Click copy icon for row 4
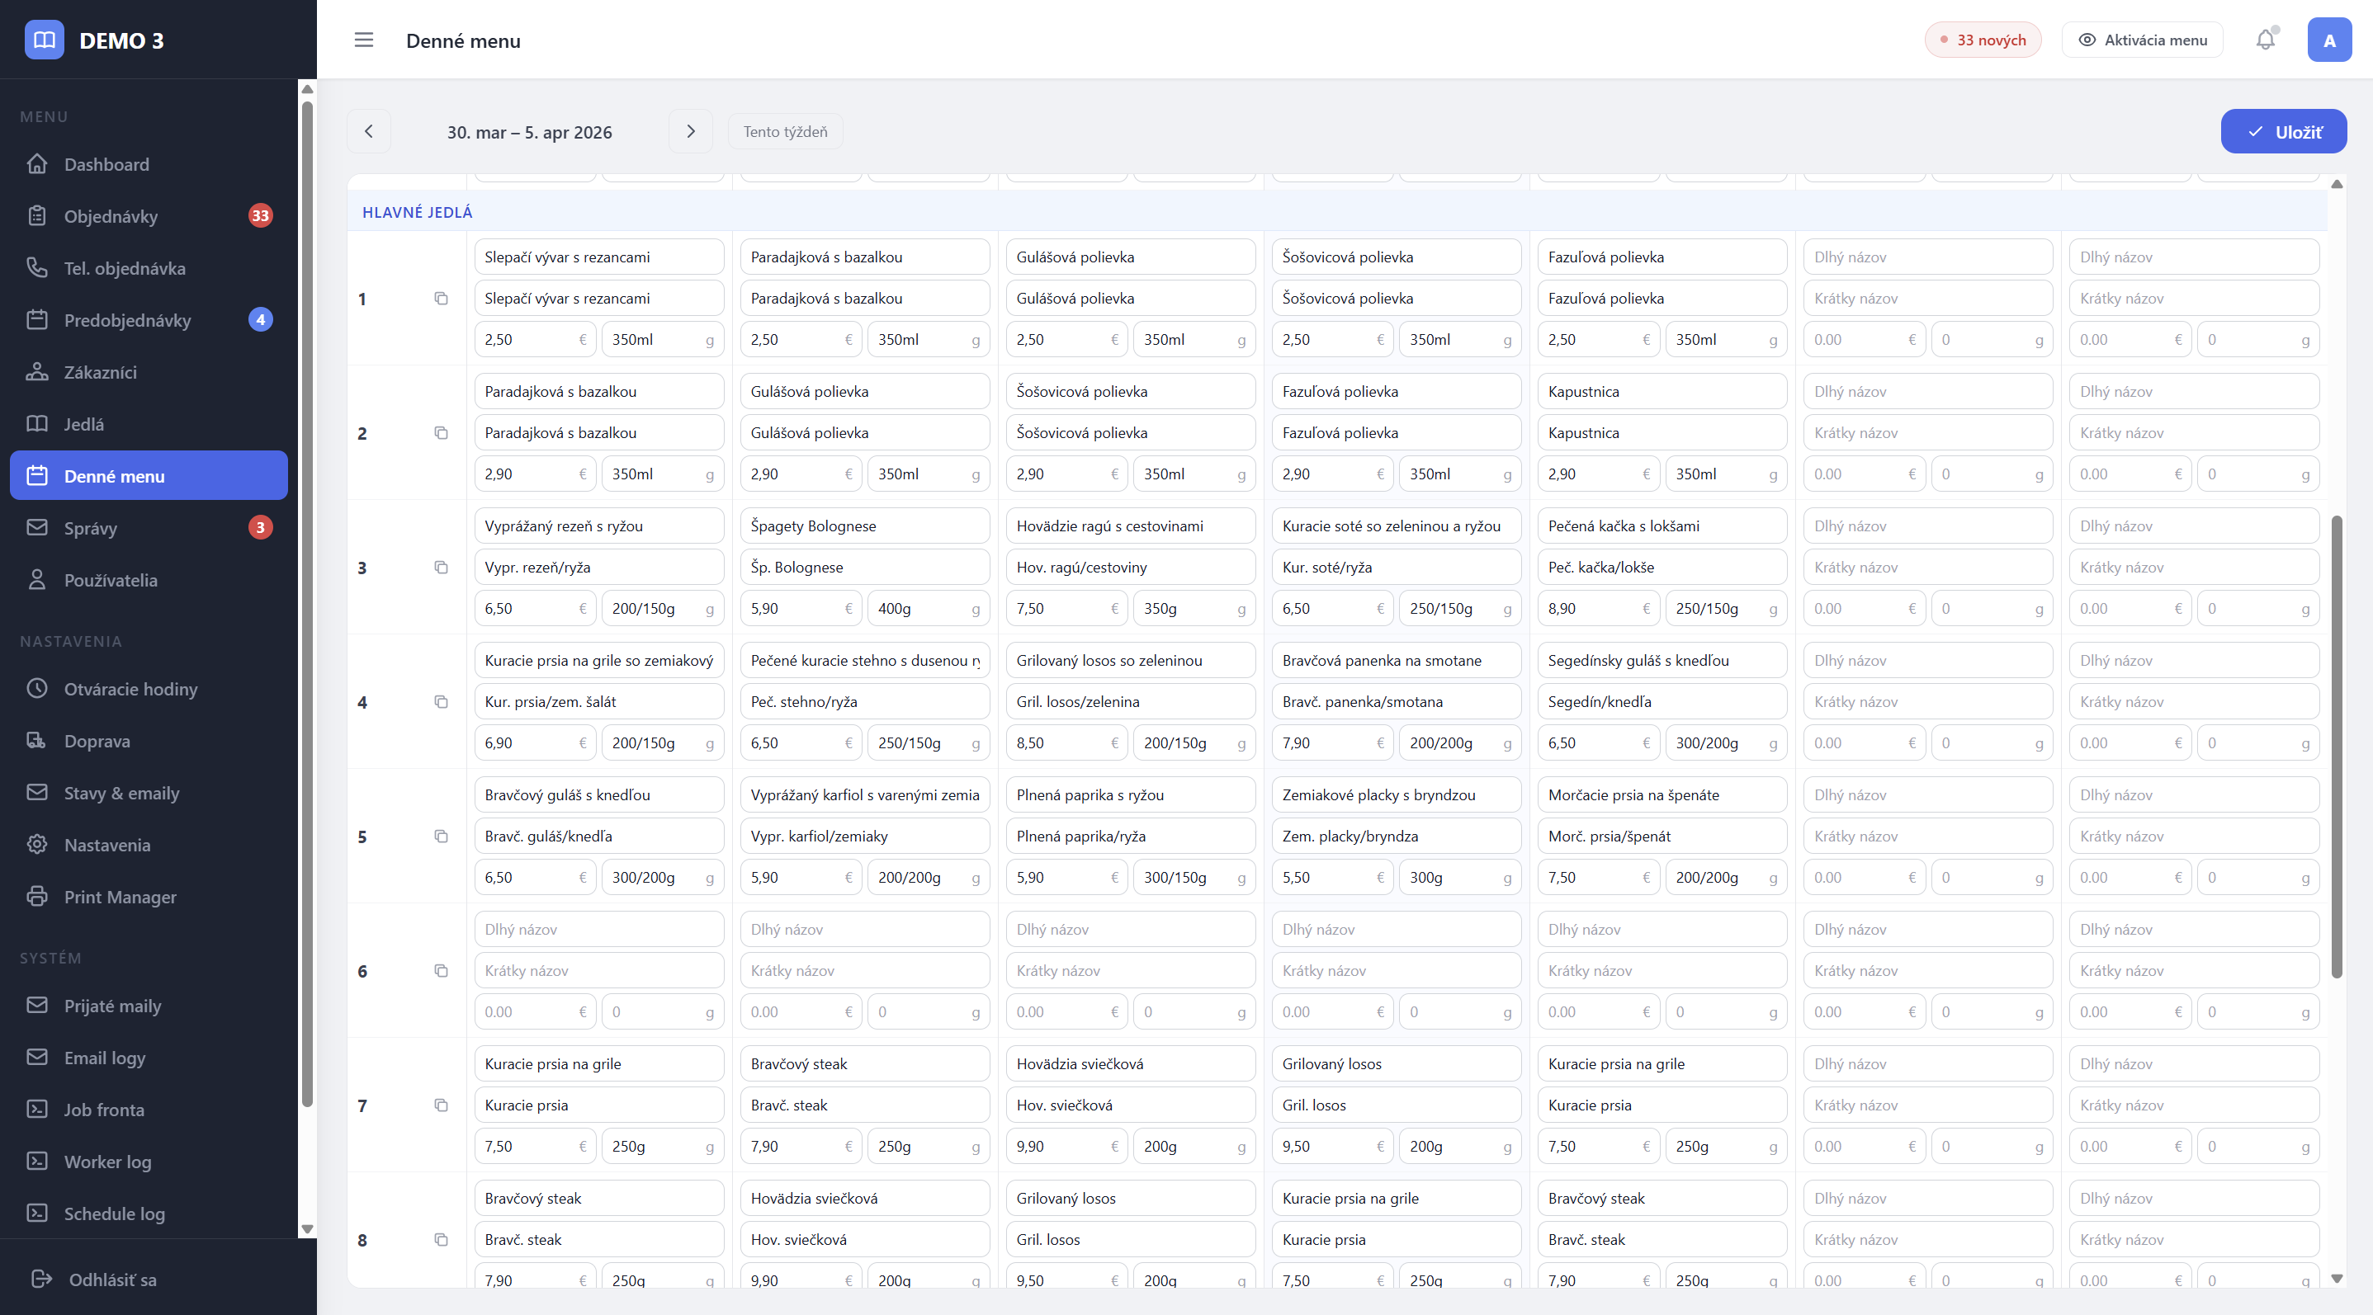The image size is (2373, 1315). [x=442, y=702]
